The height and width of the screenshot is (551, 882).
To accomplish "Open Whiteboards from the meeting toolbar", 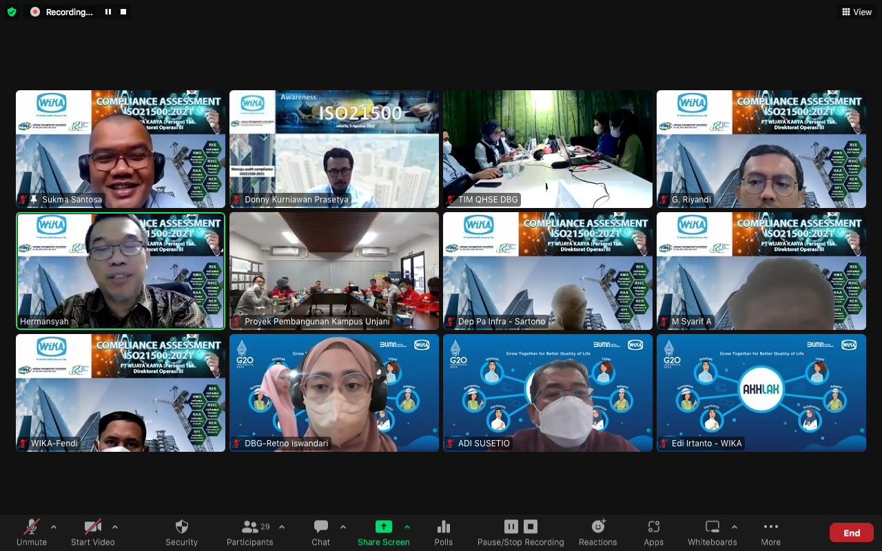I will click(712, 532).
